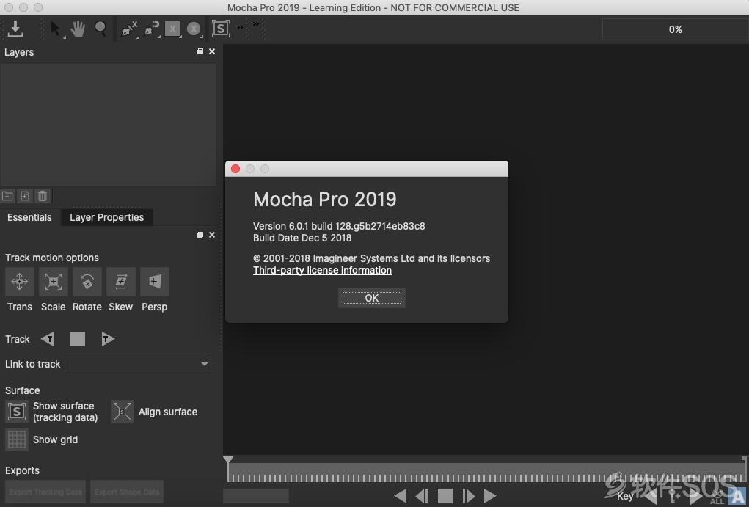Image resolution: width=749 pixels, height=507 pixels.
Task: Track backwards with the left T arrow
Action: (47, 339)
